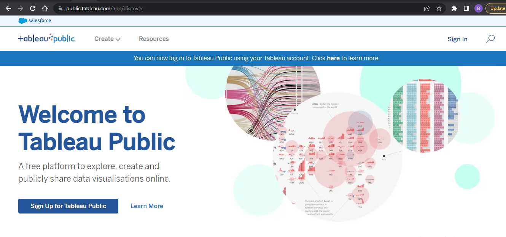
Task: Reload the page with the refresh icon
Action: pyautogui.click(x=33, y=8)
